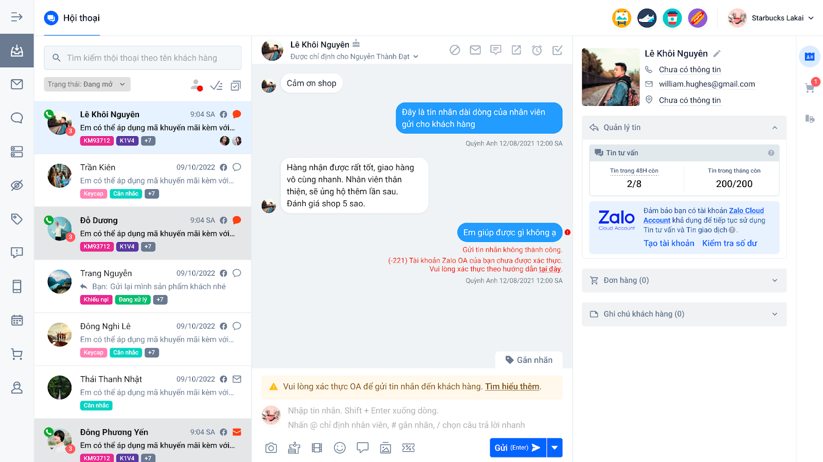
Task: Expand the Đơn hàng (0) section
Action: click(684, 281)
